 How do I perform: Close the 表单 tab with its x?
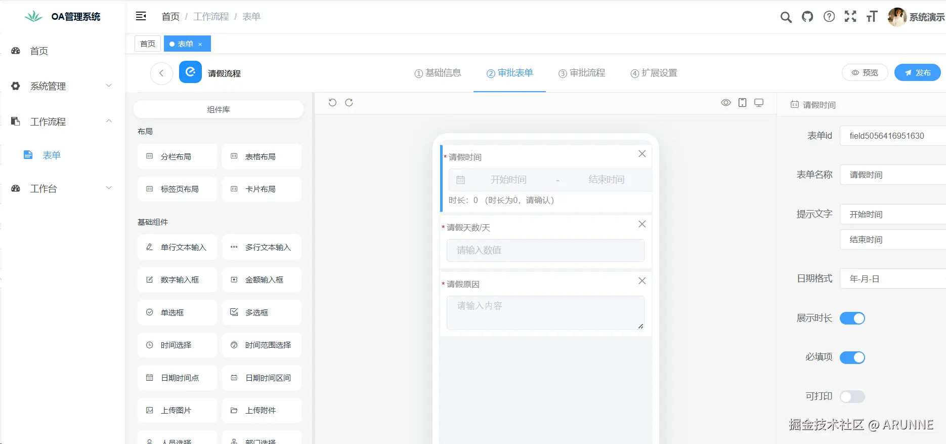tap(200, 45)
